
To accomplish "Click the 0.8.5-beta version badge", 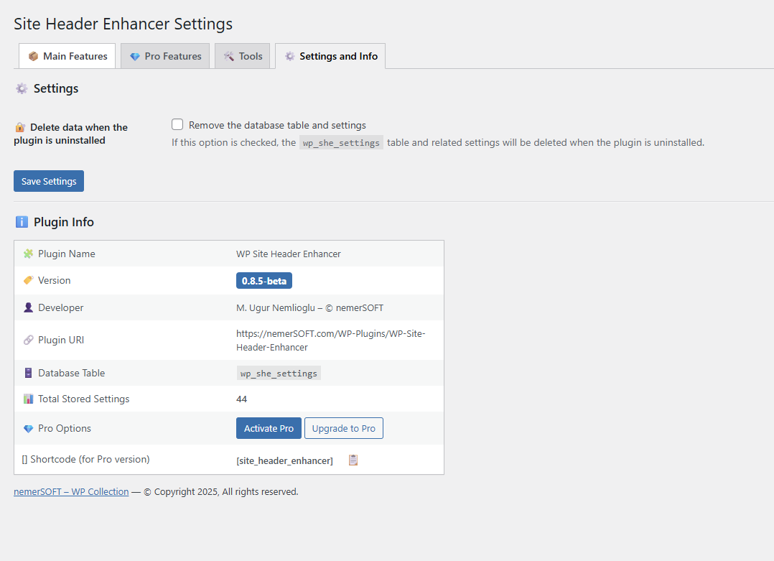I will coord(264,280).
